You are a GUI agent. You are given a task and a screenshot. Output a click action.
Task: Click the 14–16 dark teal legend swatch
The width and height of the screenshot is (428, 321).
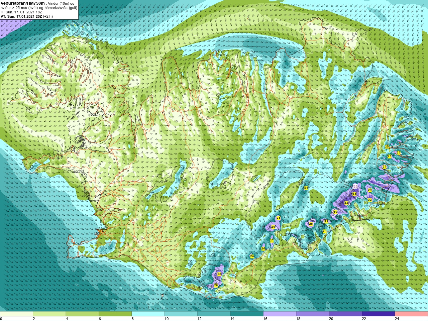tap(247, 314)
